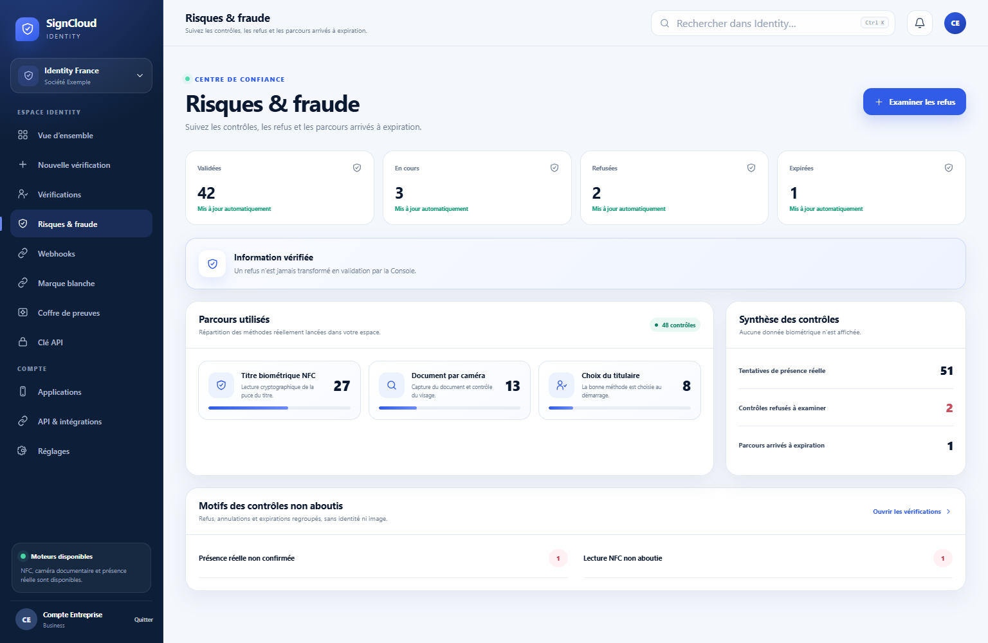
Task: Open the CE profile avatar in header
Action: (x=955, y=23)
